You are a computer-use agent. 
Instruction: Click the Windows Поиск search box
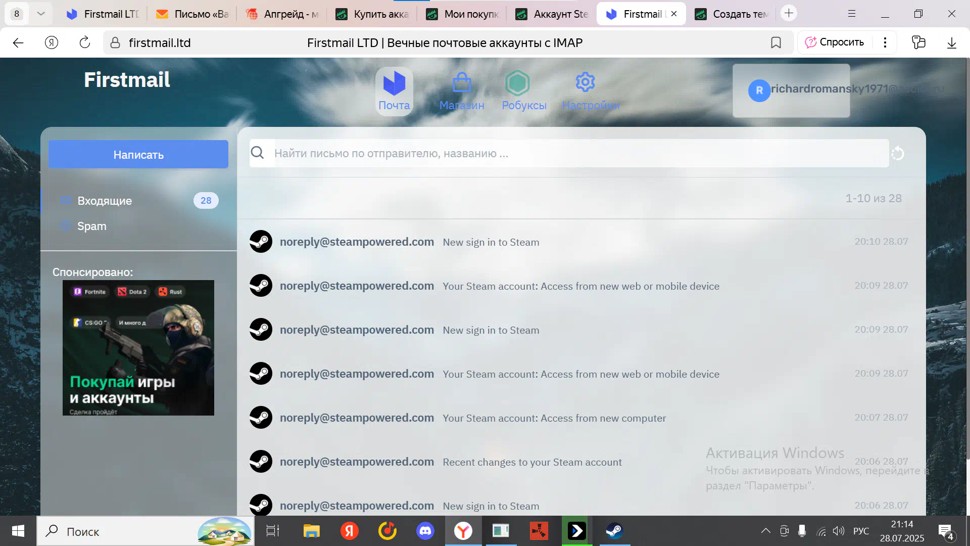[145, 531]
